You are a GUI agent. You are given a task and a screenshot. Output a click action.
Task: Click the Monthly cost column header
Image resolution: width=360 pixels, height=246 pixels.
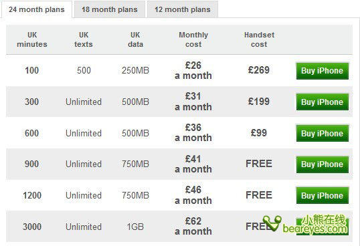click(x=193, y=39)
